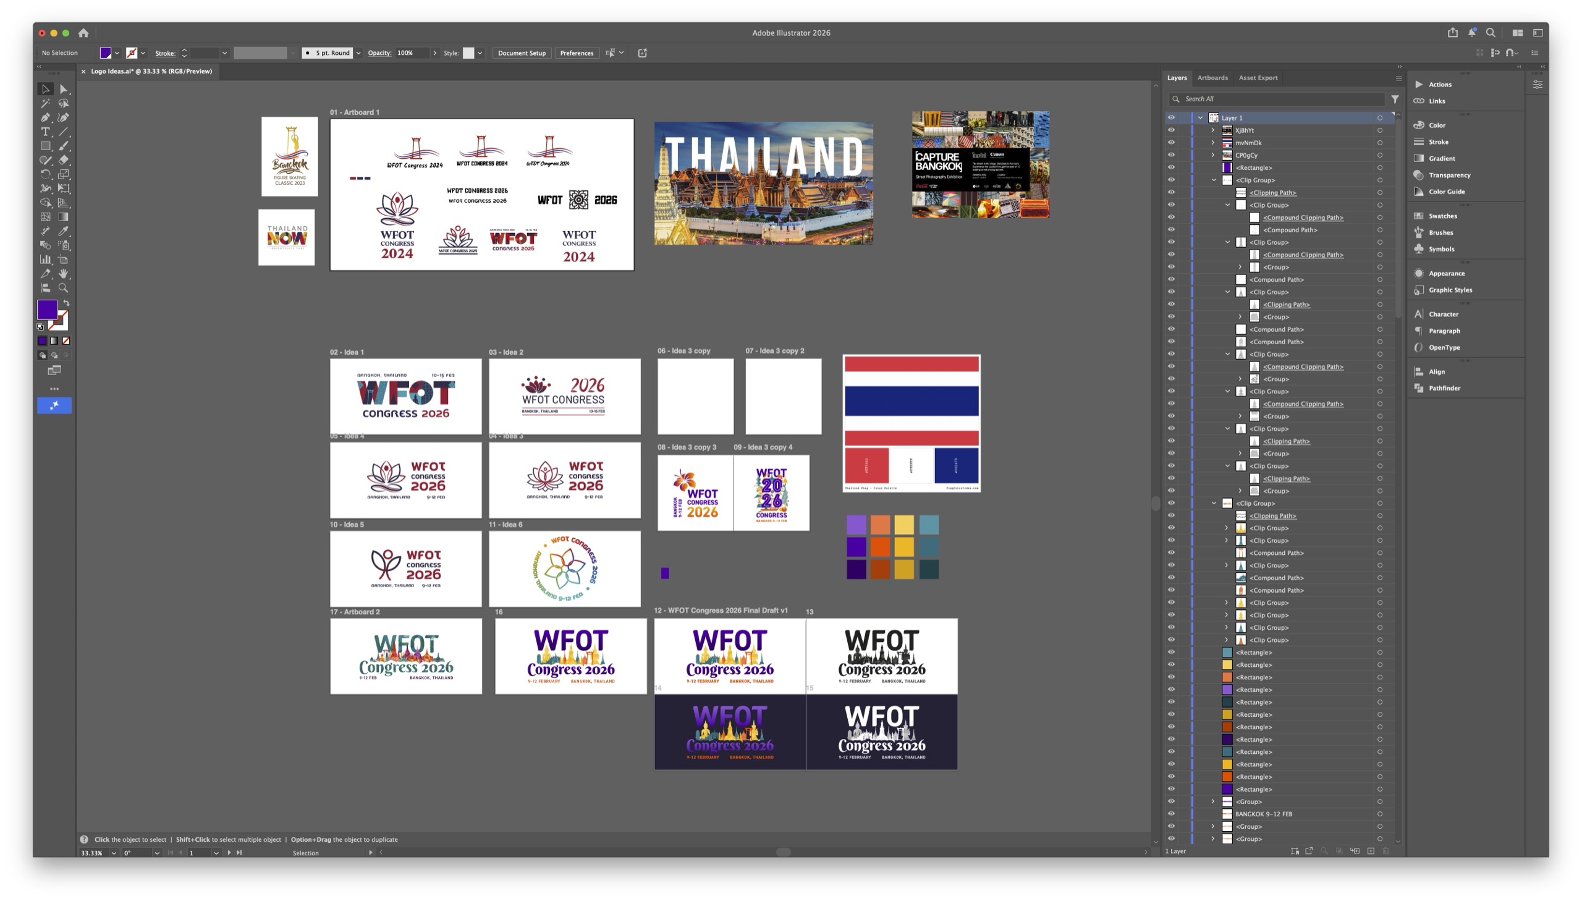Expand the mvNmDk sublayer
The image size is (1582, 901).
pyautogui.click(x=1212, y=143)
